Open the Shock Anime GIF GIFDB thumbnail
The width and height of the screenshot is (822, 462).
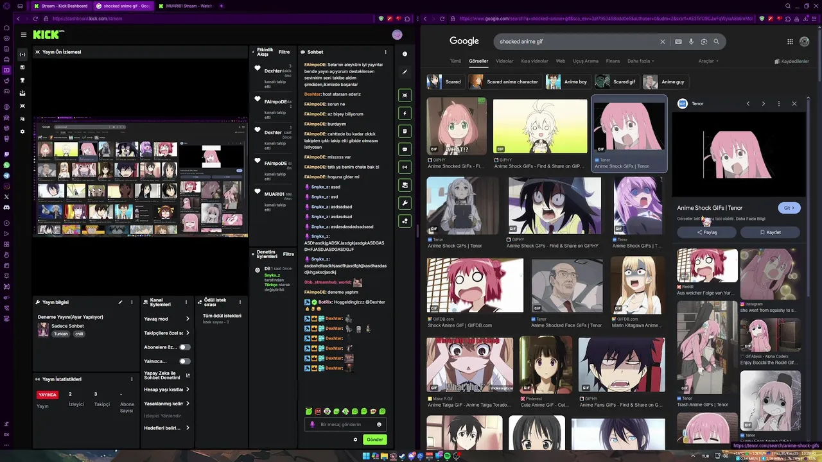point(475,285)
